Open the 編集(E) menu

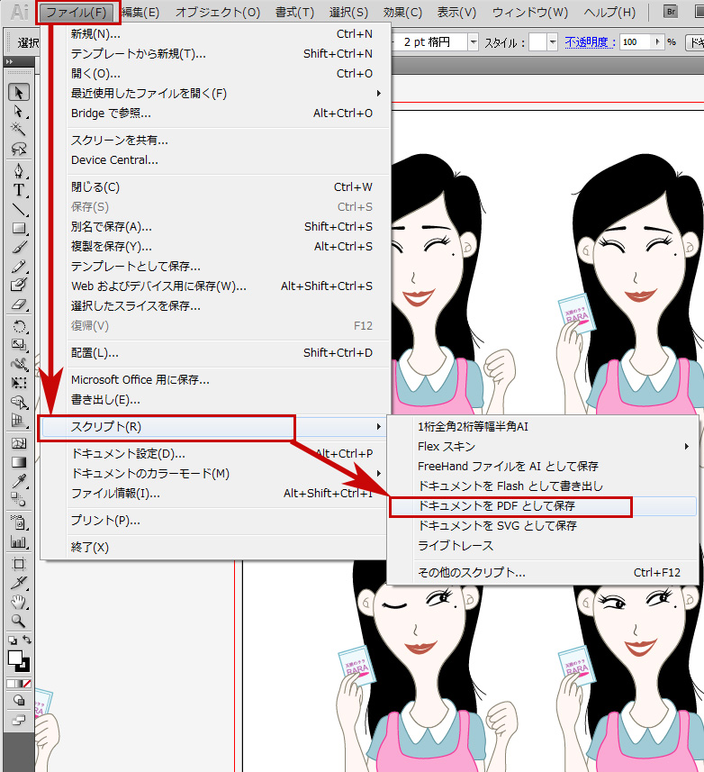coord(140,12)
